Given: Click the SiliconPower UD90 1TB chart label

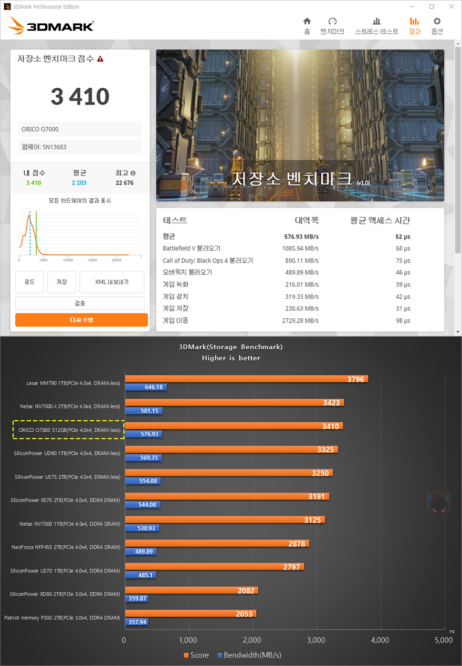Looking at the screenshot, I should (x=67, y=453).
